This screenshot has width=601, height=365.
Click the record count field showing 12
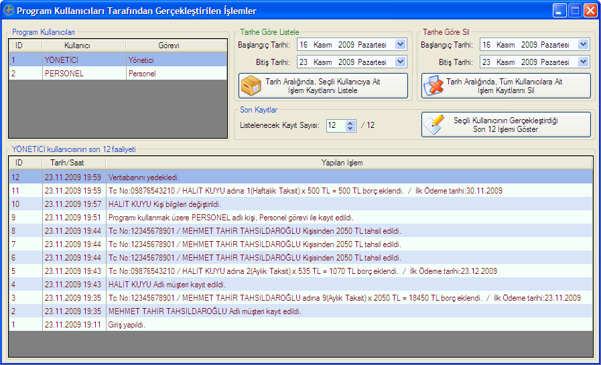tap(336, 125)
